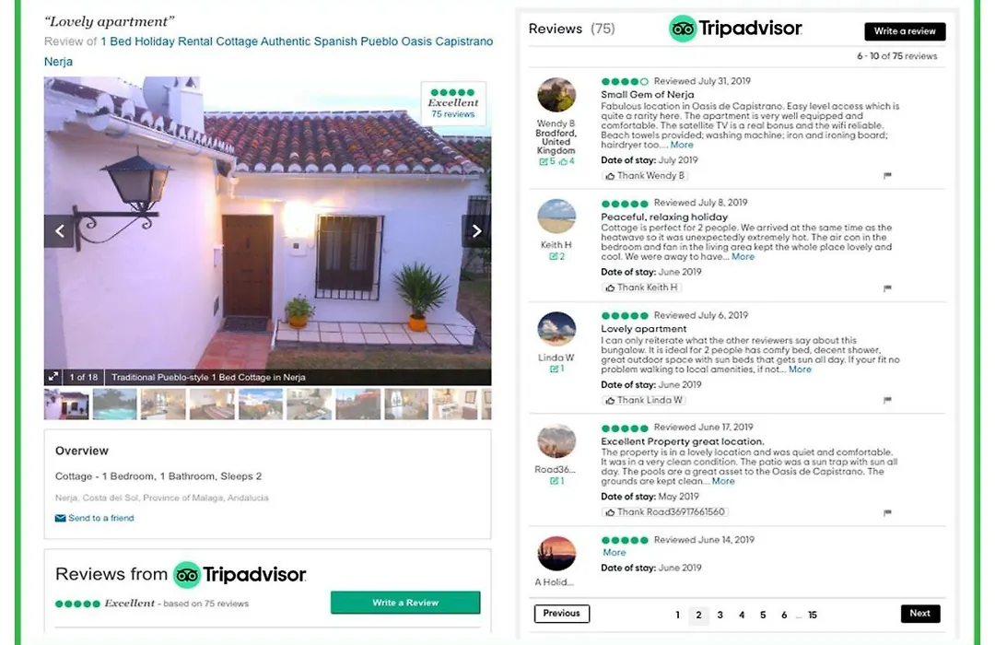Expand Wendy B's review with More
Image resolution: width=995 pixels, height=645 pixels.
point(682,145)
